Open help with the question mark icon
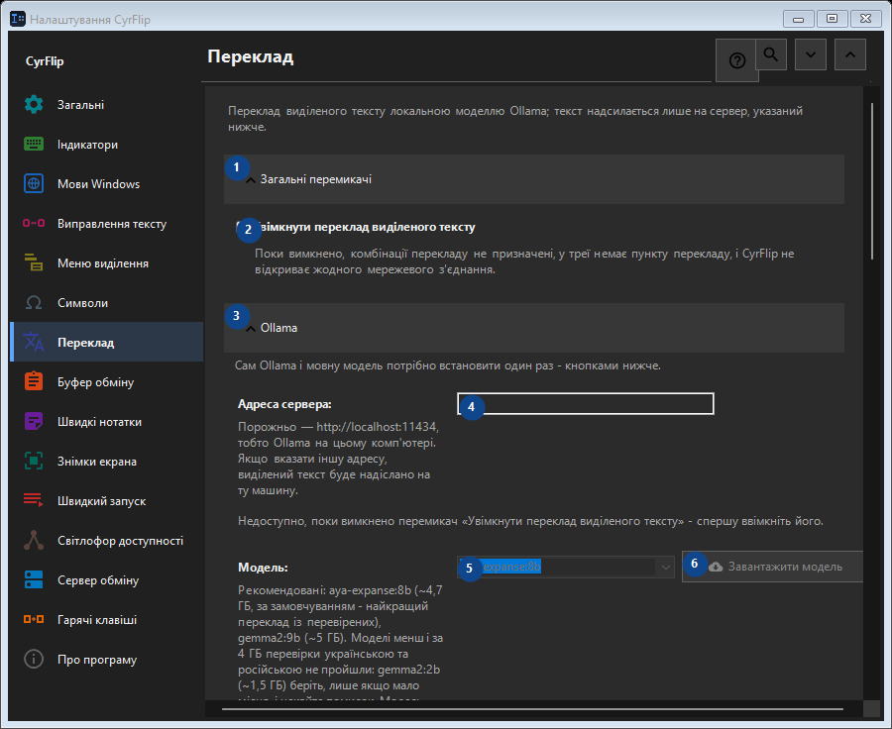The image size is (892, 729). 737,60
